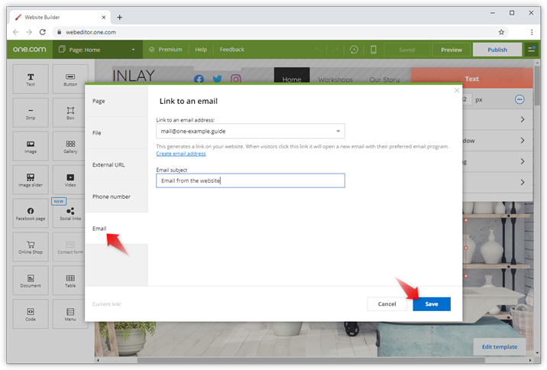The image size is (547, 370).
Task: Select the Button component icon
Action: 70,79
